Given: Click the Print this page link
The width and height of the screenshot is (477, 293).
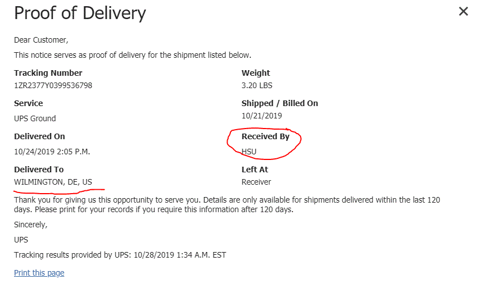Looking at the screenshot, I should pos(39,273).
